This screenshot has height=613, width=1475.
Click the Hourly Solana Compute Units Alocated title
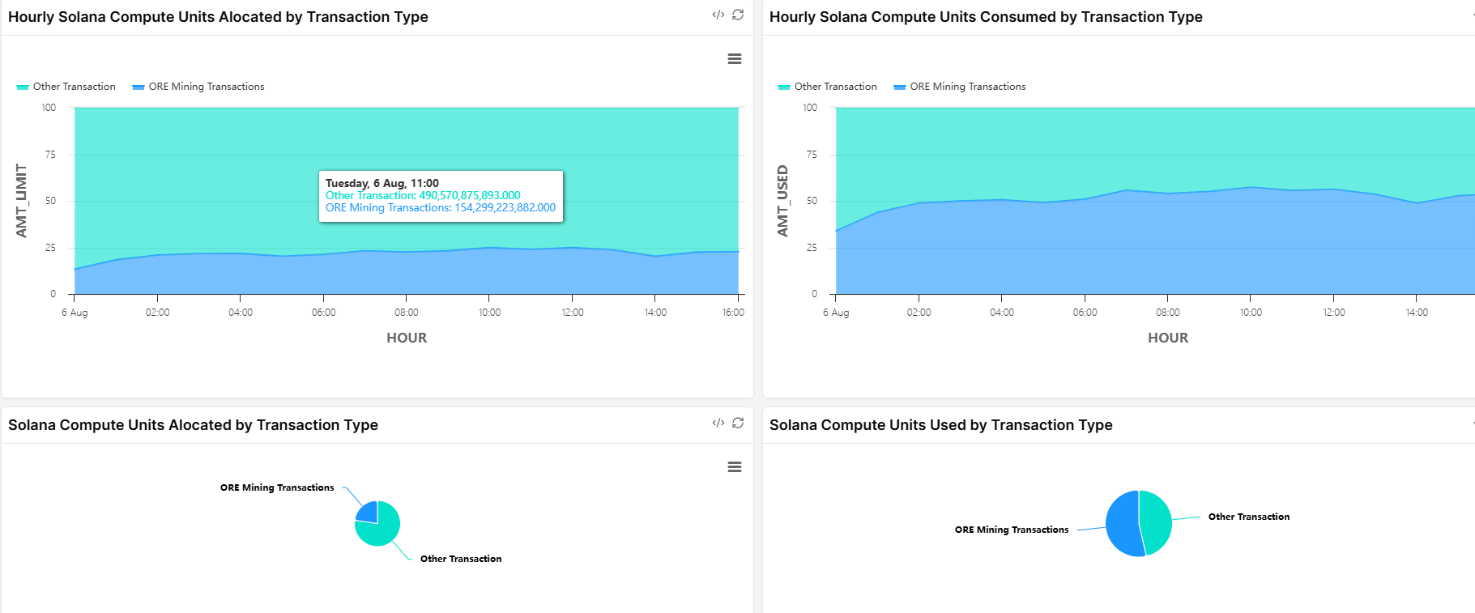click(x=218, y=17)
